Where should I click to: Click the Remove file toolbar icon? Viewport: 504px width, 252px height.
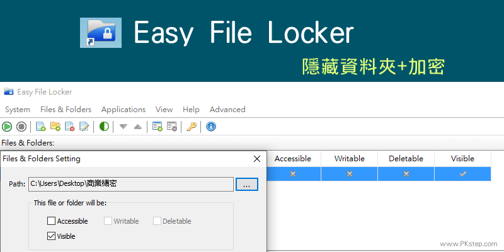pyautogui.click(x=70, y=127)
